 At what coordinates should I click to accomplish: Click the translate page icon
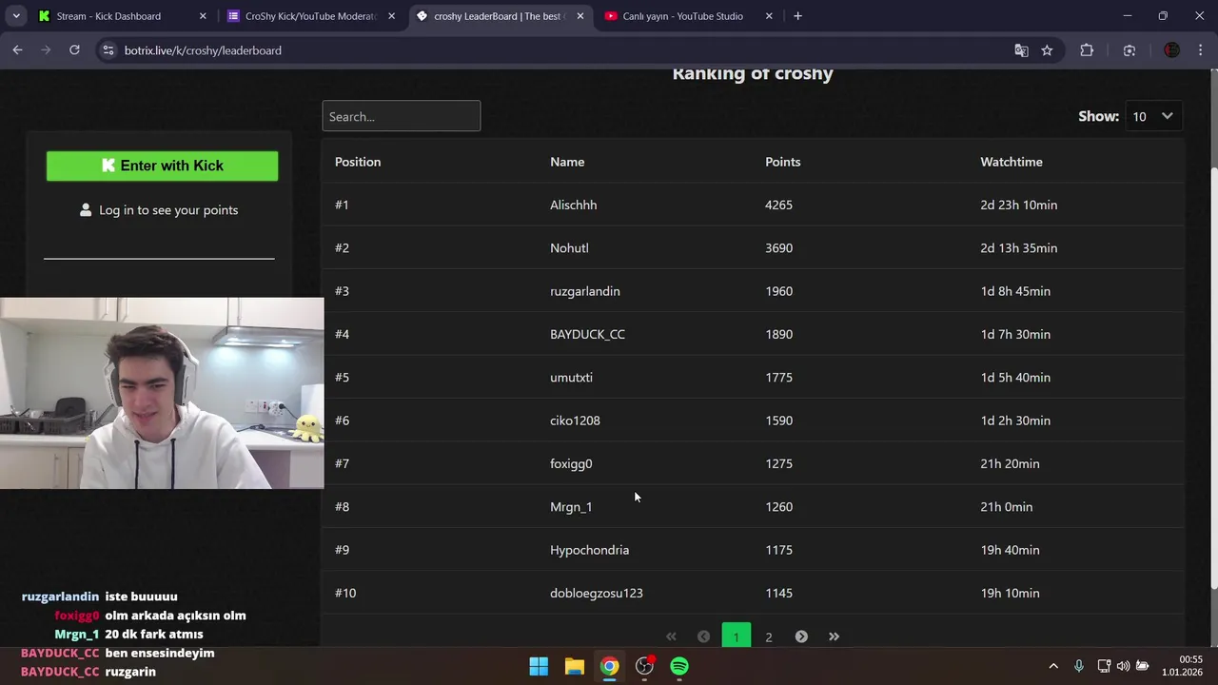[1021, 50]
